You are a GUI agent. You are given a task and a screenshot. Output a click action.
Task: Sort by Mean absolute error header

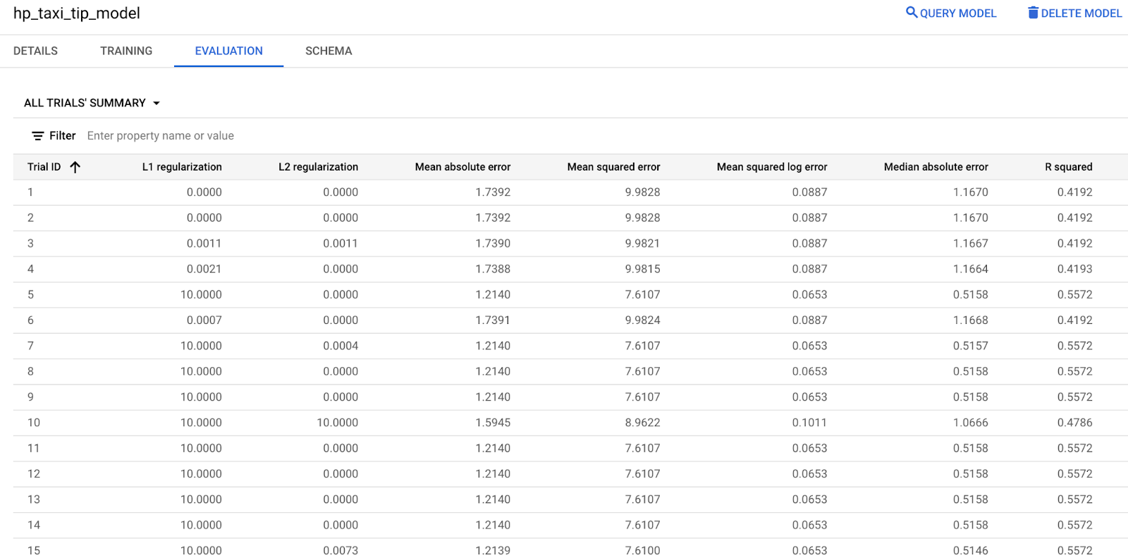462,167
